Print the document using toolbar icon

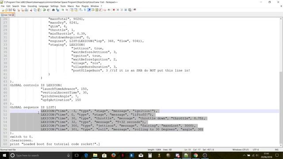click(x=26, y=10)
